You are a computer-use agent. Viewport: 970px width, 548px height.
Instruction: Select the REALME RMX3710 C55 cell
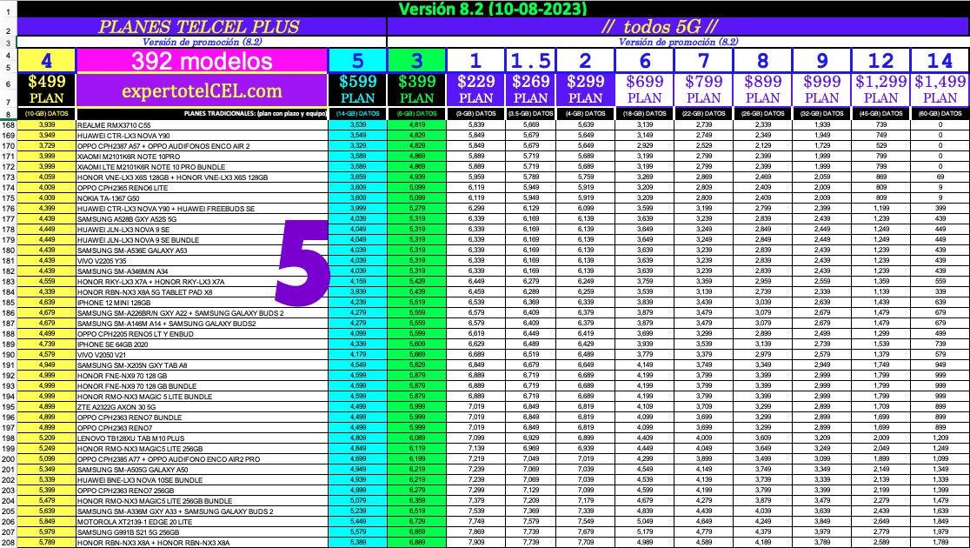[202, 125]
